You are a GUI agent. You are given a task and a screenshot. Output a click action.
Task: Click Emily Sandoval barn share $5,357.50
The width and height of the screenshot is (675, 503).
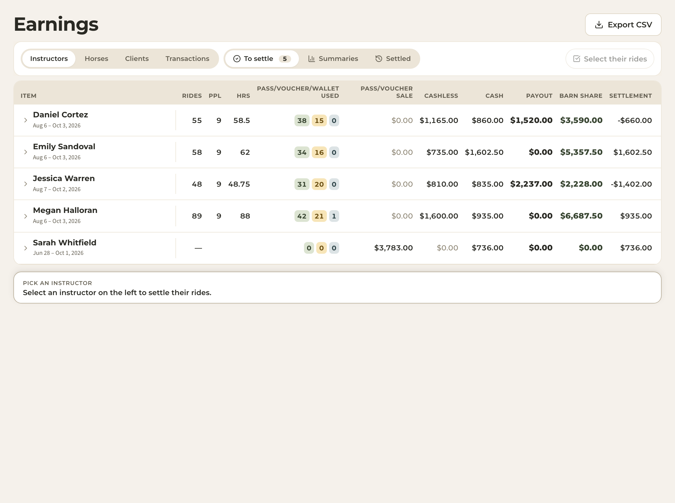point(581,152)
